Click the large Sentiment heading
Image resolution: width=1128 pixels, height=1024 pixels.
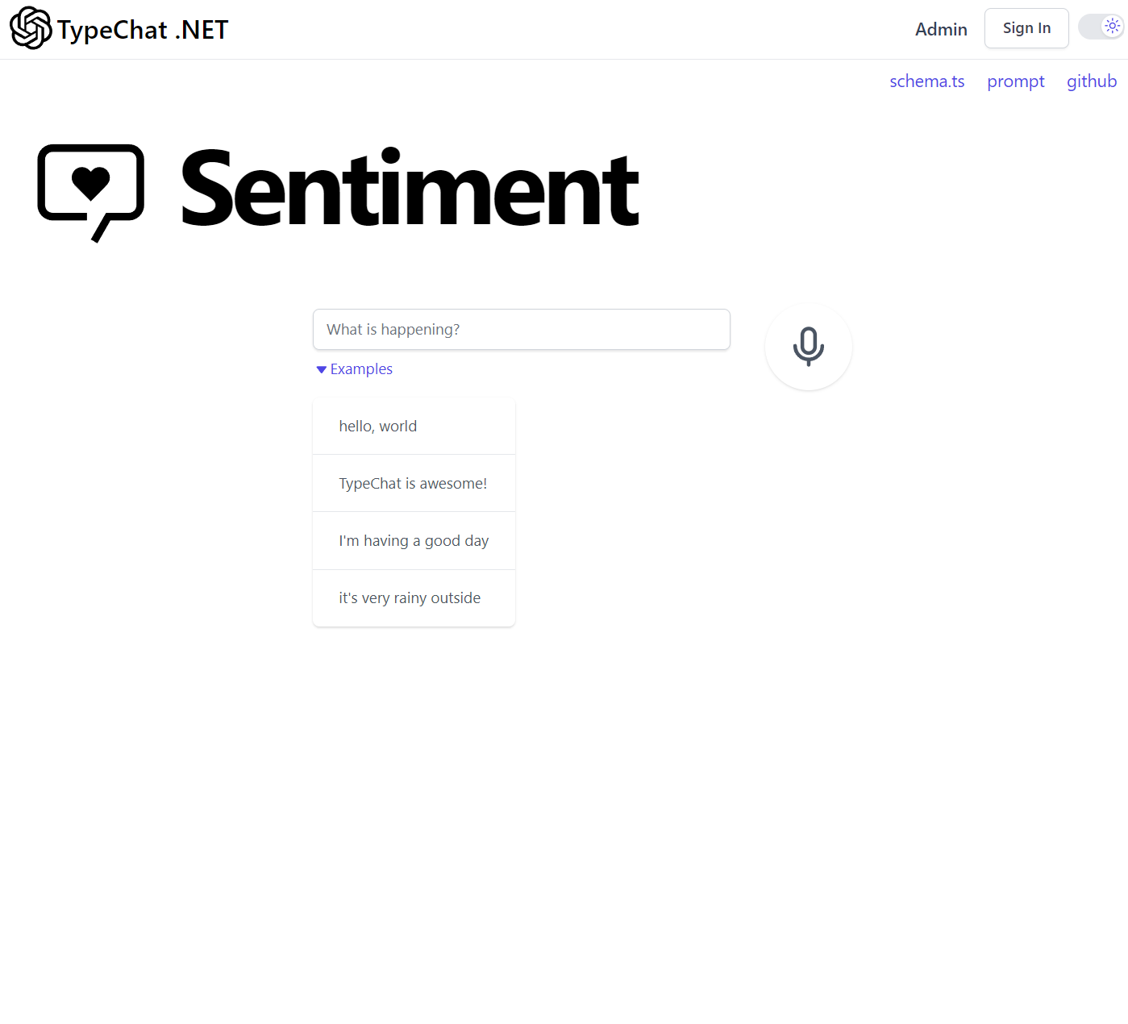(x=410, y=189)
